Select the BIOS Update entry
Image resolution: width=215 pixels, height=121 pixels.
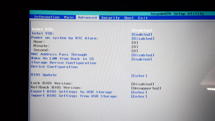pos(44,75)
